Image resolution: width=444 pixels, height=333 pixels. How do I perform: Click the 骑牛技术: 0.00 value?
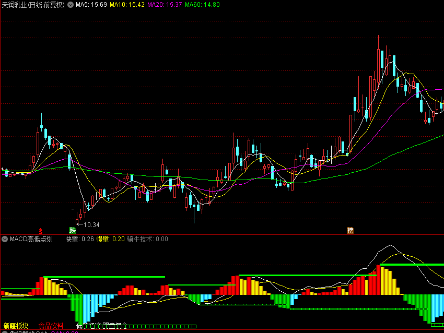click(x=147, y=239)
